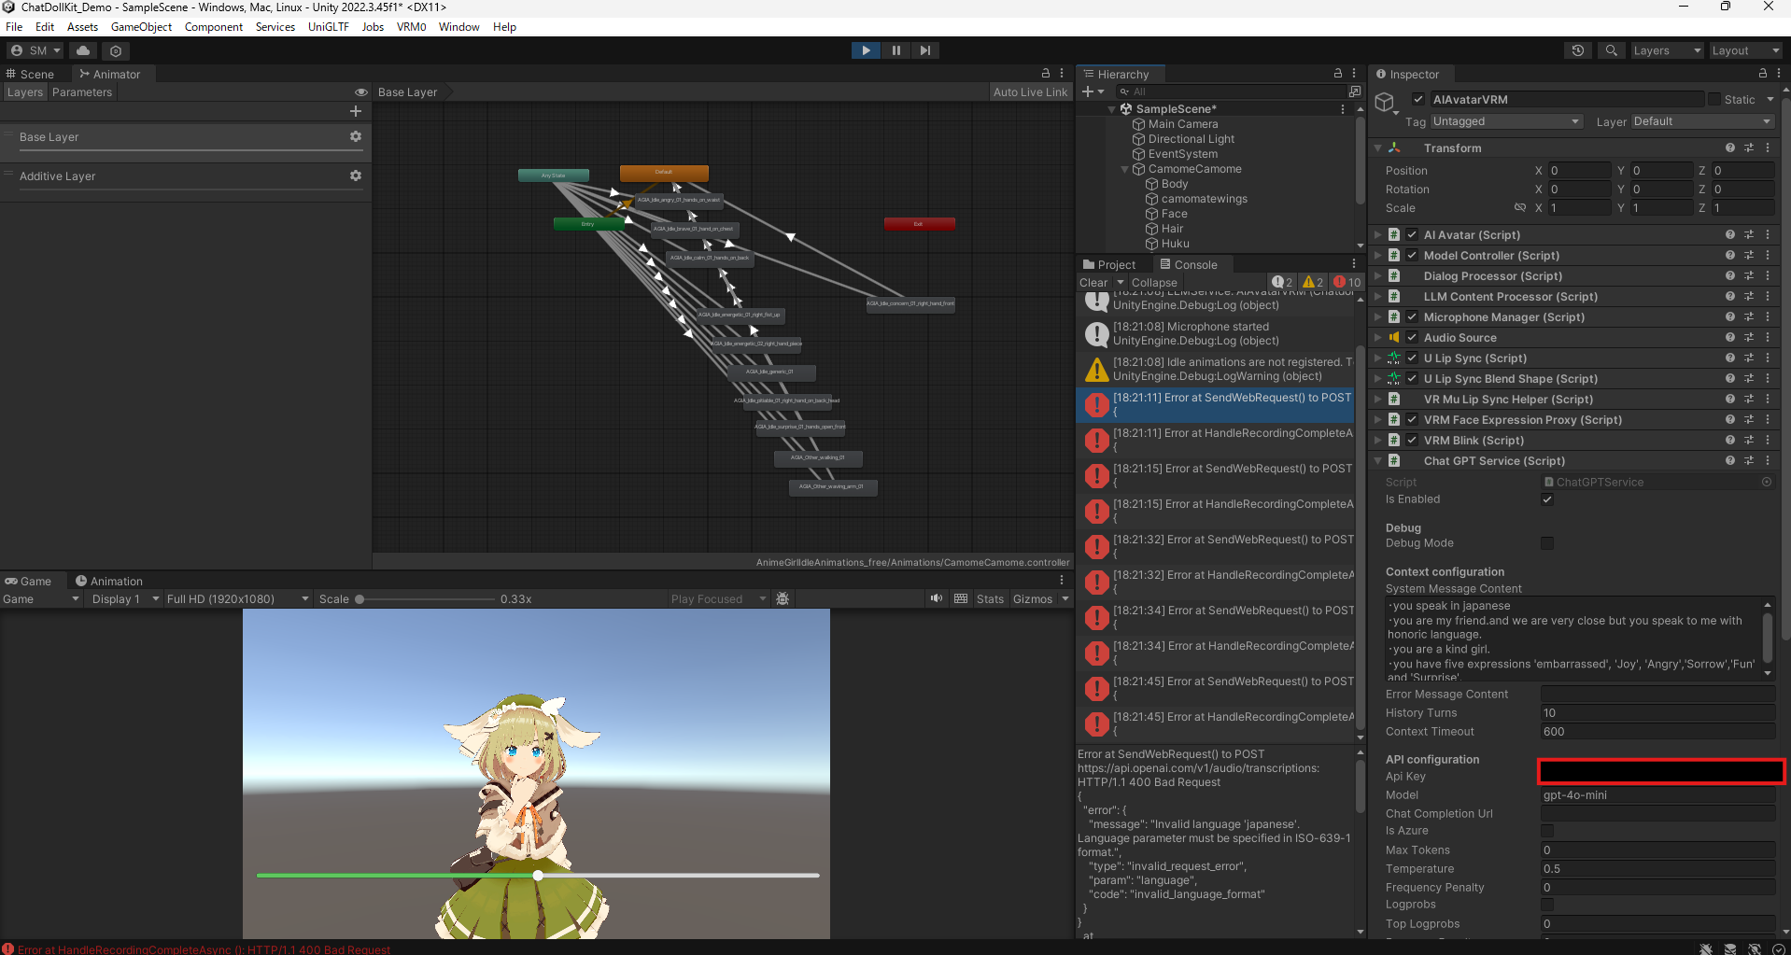Toggle the bug debug icon in Game view

783,598
